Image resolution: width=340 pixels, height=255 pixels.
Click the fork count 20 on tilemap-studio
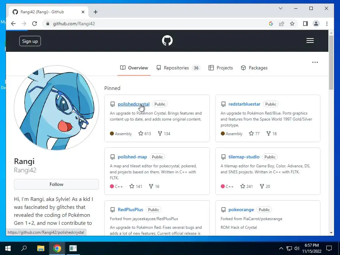coord(265,186)
